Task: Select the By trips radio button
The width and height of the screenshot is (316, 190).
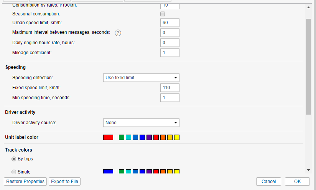Action: (x=14, y=159)
